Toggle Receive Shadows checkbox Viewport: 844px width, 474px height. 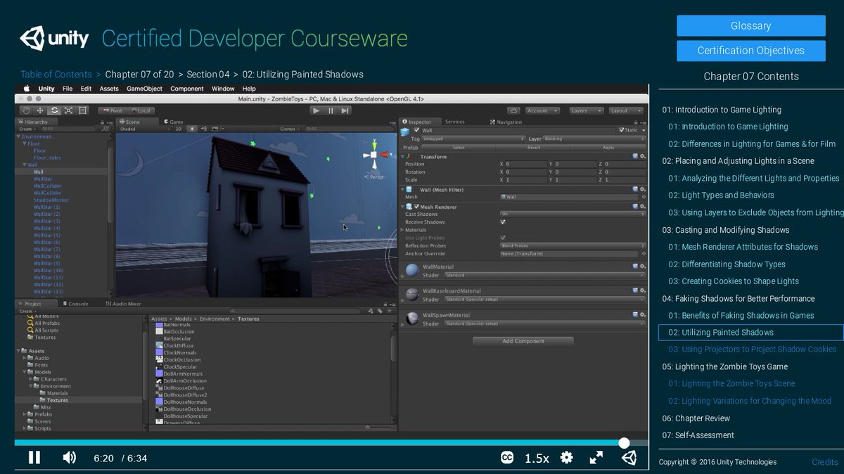503,222
